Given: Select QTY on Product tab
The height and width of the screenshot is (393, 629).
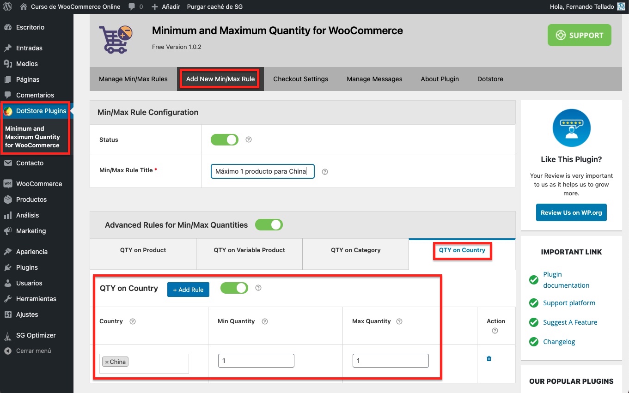Looking at the screenshot, I should point(143,254).
